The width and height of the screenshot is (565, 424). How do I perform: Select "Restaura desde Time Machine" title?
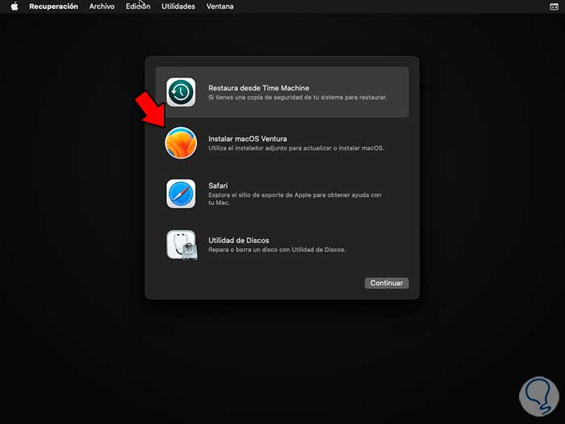point(258,88)
